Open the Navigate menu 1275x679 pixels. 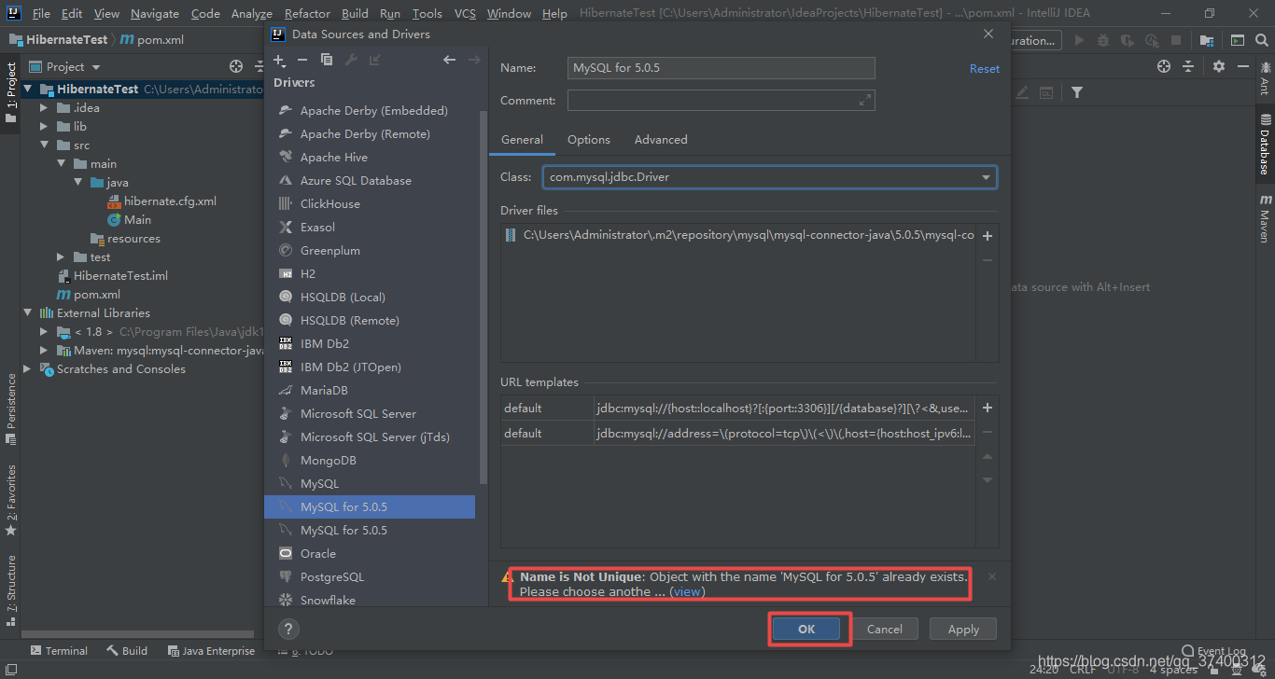[x=155, y=13]
